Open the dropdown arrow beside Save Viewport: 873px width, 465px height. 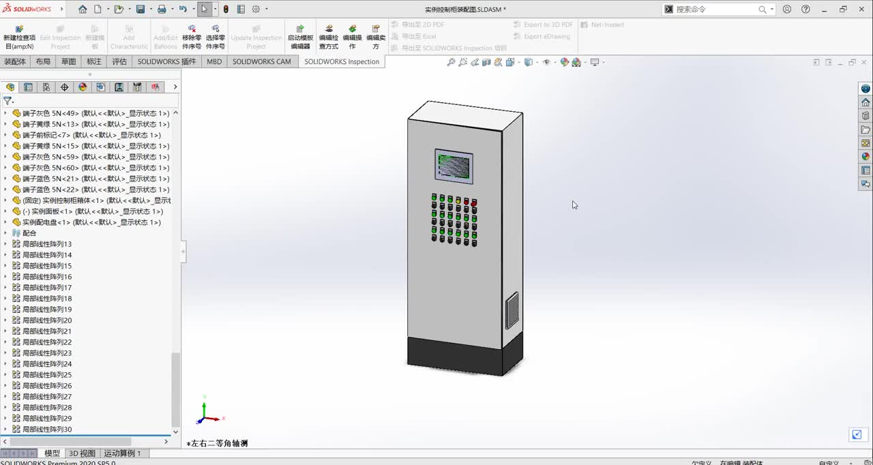(x=151, y=10)
